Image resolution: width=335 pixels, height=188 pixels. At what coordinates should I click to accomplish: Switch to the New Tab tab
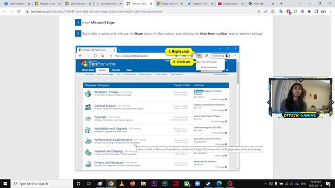point(261,4)
